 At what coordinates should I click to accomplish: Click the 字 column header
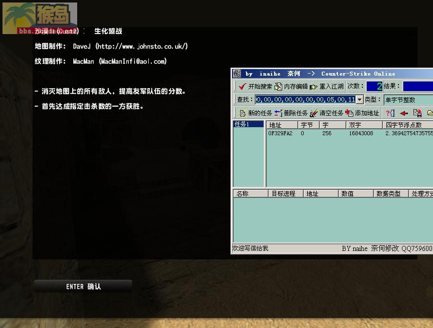332,125
